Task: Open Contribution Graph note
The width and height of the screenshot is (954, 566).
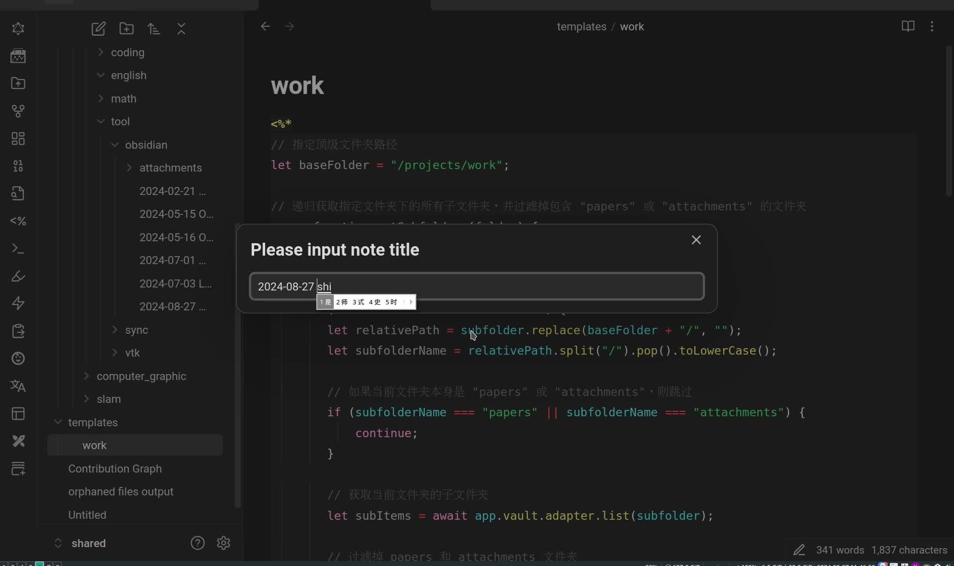Action: (115, 469)
